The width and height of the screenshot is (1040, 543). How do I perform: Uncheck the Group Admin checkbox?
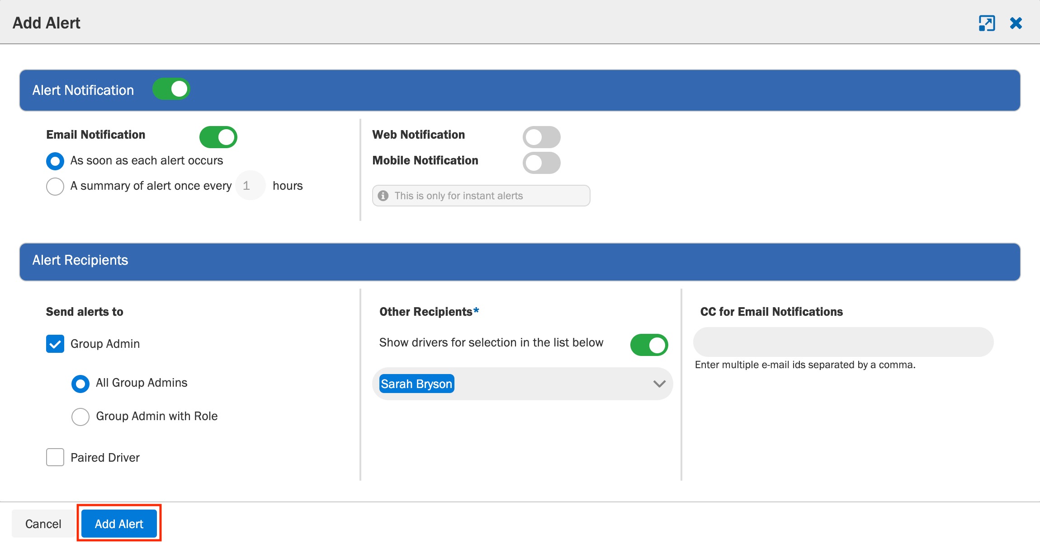(x=55, y=344)
